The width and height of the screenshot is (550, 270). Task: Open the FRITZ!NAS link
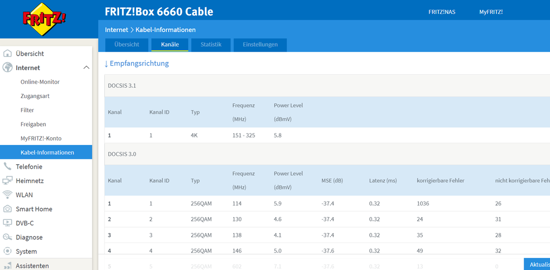(442, 12)
